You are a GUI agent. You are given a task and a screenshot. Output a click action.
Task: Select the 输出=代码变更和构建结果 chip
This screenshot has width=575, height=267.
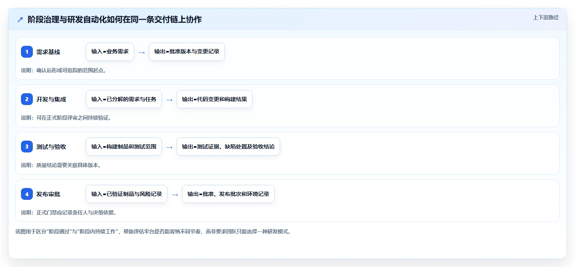(214, 99)
